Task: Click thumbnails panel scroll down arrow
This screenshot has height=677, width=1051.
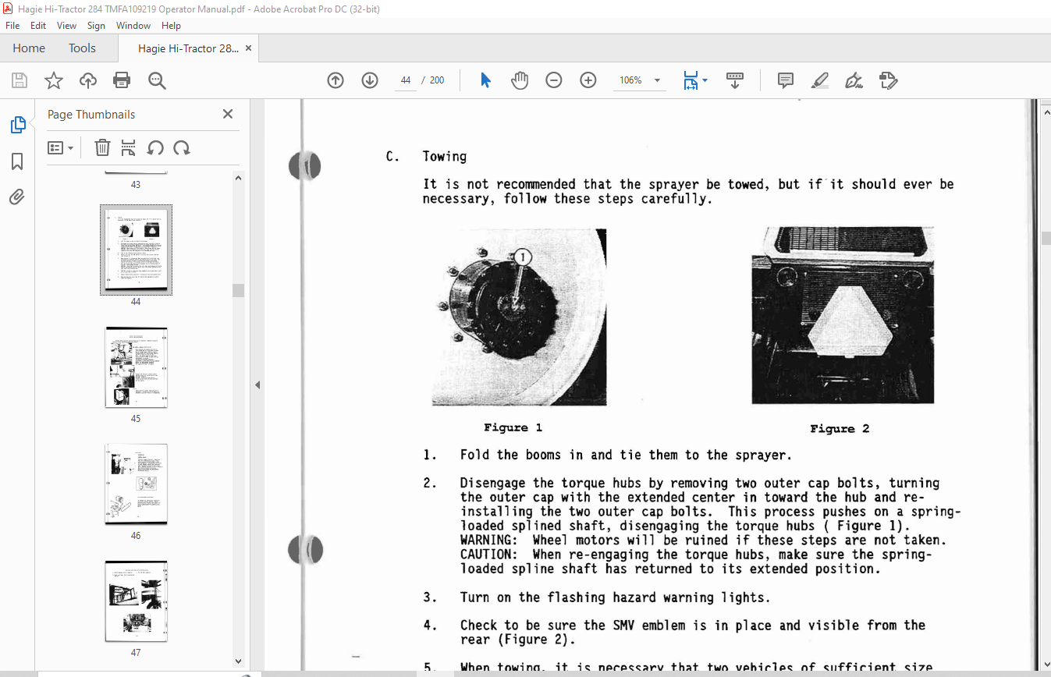Action: pyautogui.click(x=239, y=661)
